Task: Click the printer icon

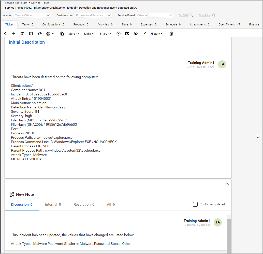Action: [48, 34]
